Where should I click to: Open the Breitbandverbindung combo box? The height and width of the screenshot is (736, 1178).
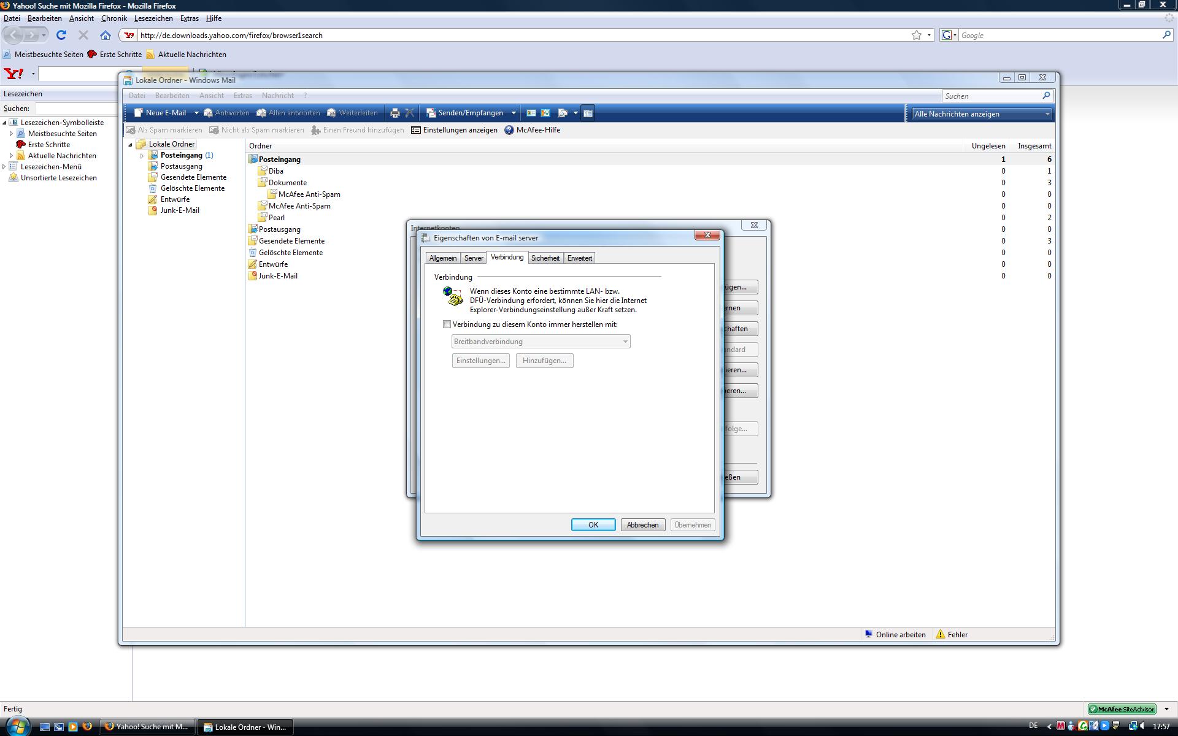coord(541,342)
